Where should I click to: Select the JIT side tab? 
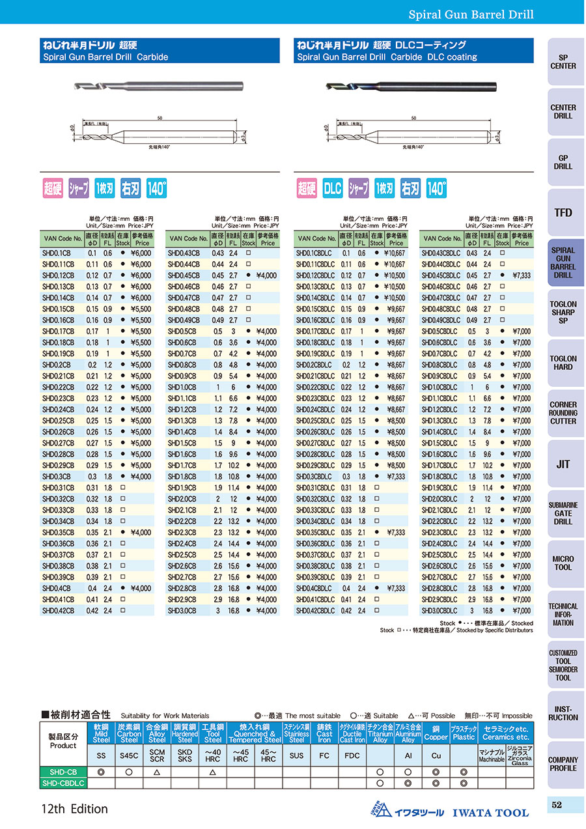tap(563, 464)
